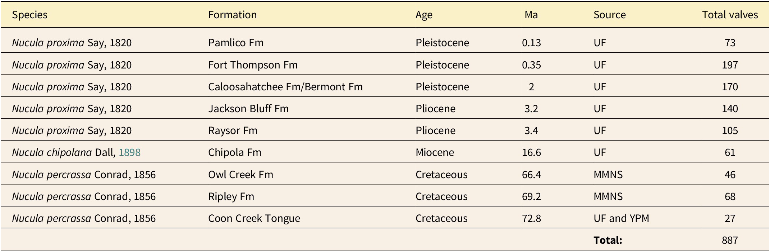Click the 1898 citation link
This screenshot has width=770, height=252.
tap(129, 152)
